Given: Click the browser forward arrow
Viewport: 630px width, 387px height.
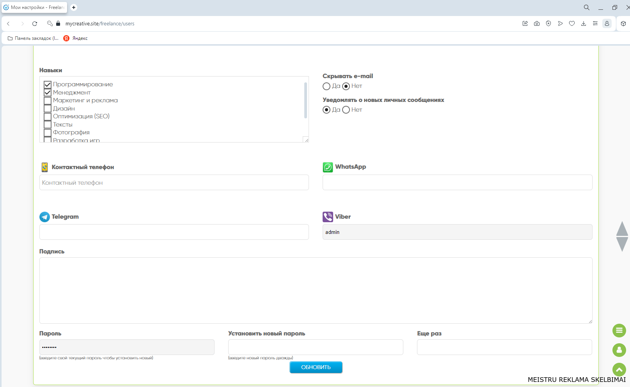Looking at the screenshot, I should tap(22, 23).
